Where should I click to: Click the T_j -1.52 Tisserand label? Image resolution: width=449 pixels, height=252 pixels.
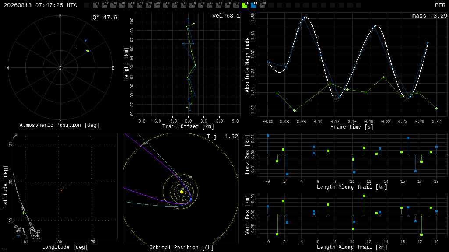point(222,136)
